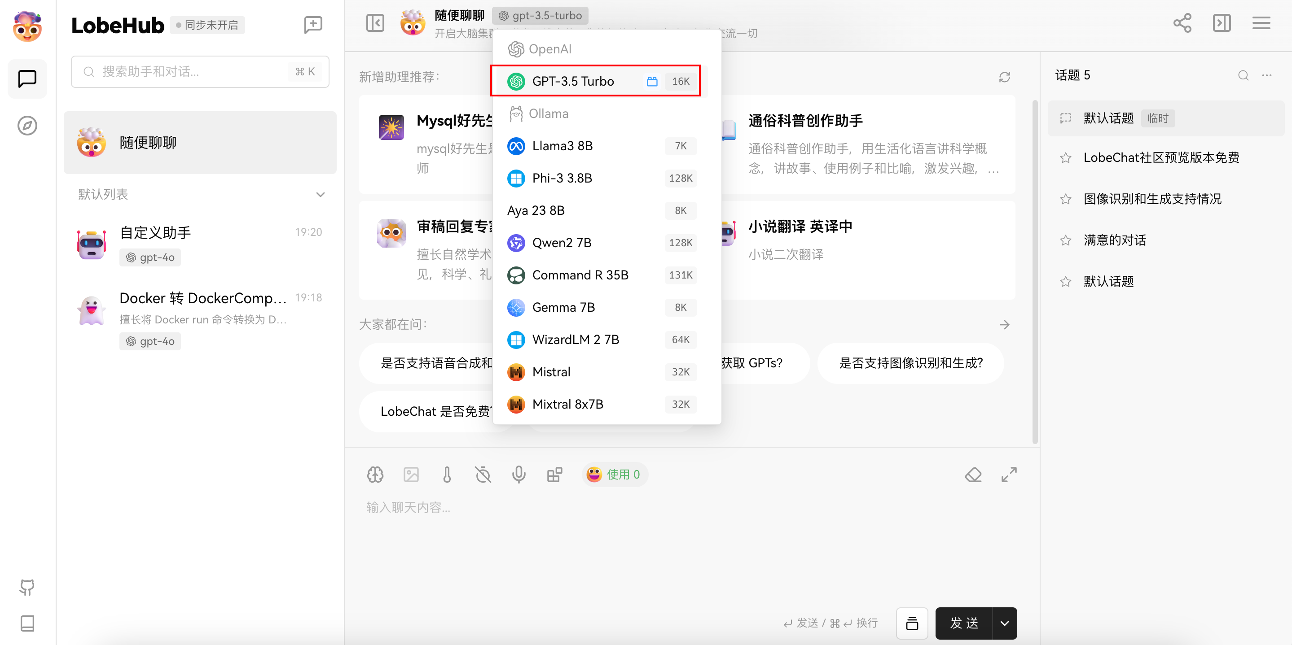Show next questions with arrow icon
The height and width of the screenshot is (645, 1292).
point(1004,325)
